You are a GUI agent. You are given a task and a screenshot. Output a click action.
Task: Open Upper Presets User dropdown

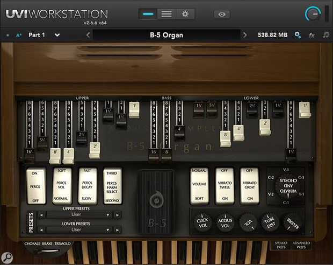point(79,215)
